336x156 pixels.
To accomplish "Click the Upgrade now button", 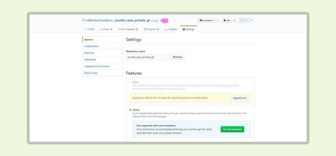I will coord(240,98).
